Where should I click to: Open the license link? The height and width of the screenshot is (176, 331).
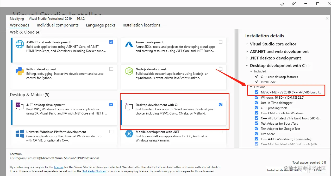pos(59,167)
